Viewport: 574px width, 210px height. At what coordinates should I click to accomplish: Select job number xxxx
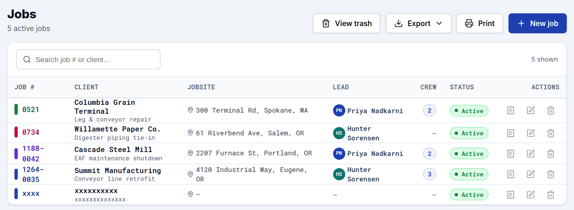(x=31, y=194)
